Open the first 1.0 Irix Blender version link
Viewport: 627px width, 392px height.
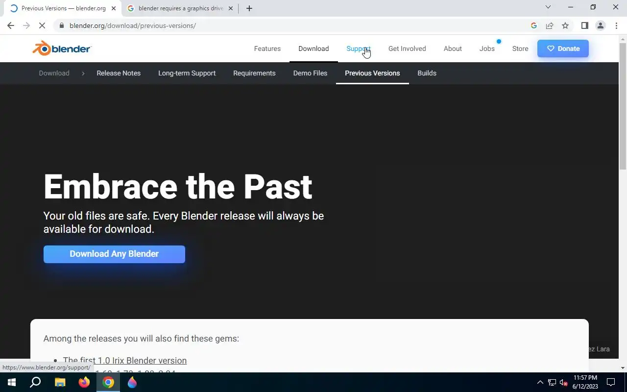[125, 361]
